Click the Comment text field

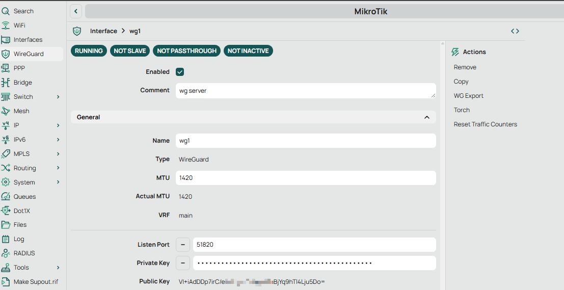click(306, 91)
